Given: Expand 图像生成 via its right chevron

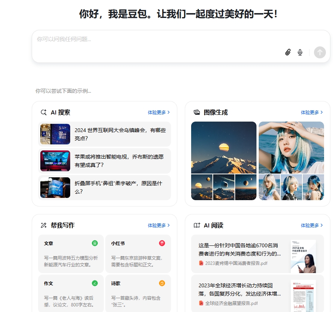Looking at the screenshot, I should tap(312, 112).
